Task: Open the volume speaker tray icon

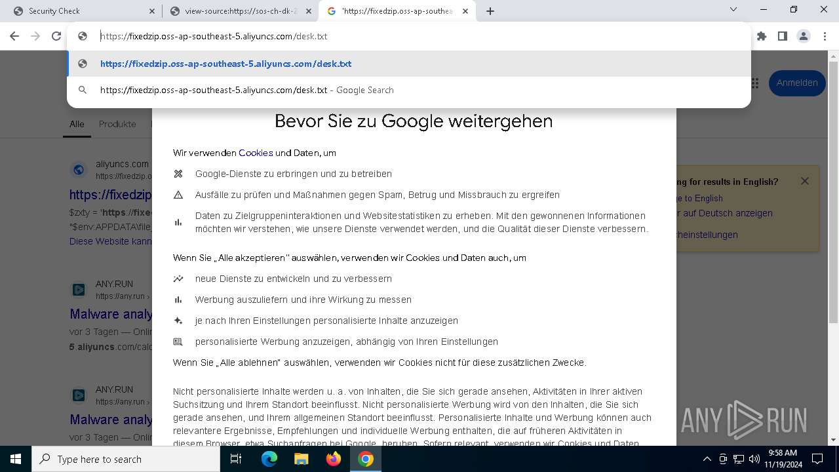Action: tap(754, 459)
